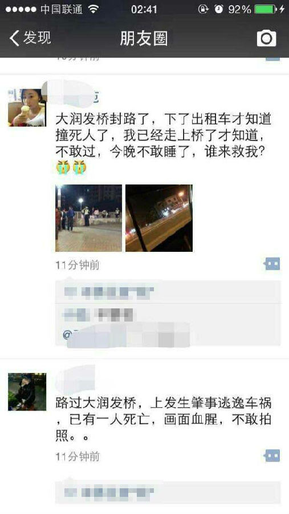289x514 pixels.
Task: Tap the Wi-Fi icon in status bar
Action: (93, 9)
